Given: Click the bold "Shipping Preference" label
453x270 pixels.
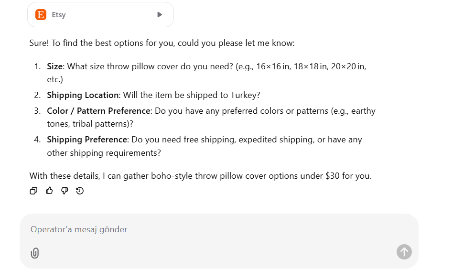Looking at the screenshot, I should 87,140.
